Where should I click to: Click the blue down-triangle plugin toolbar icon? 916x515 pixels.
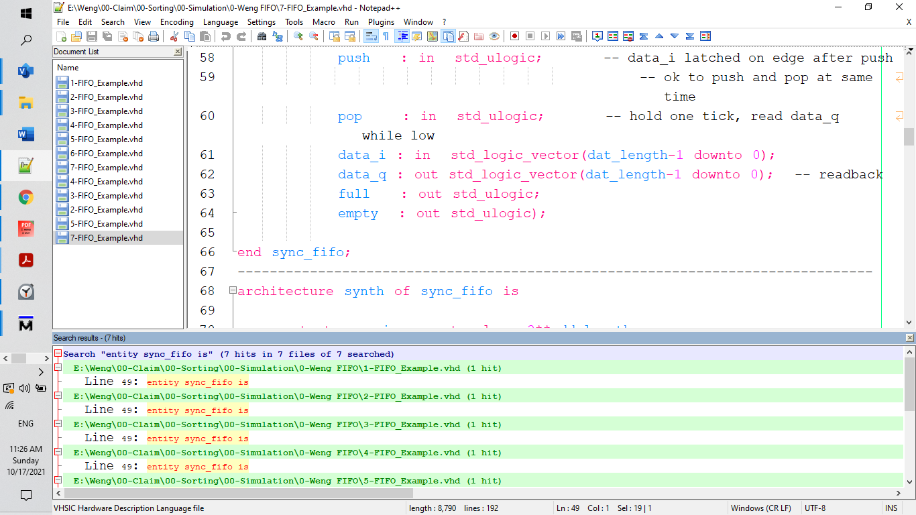point(675,36)
